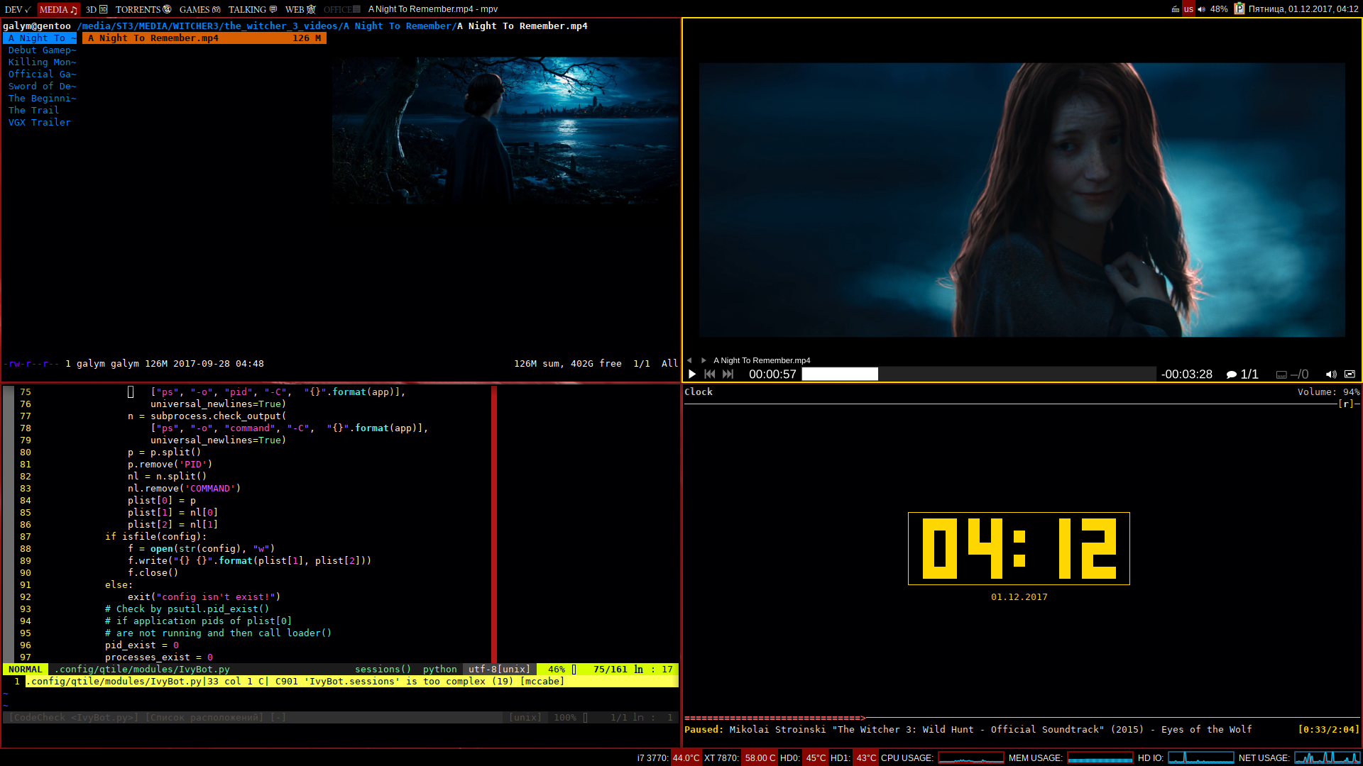
Task: Click the mpv video frame
Action: coord(1022,199)
